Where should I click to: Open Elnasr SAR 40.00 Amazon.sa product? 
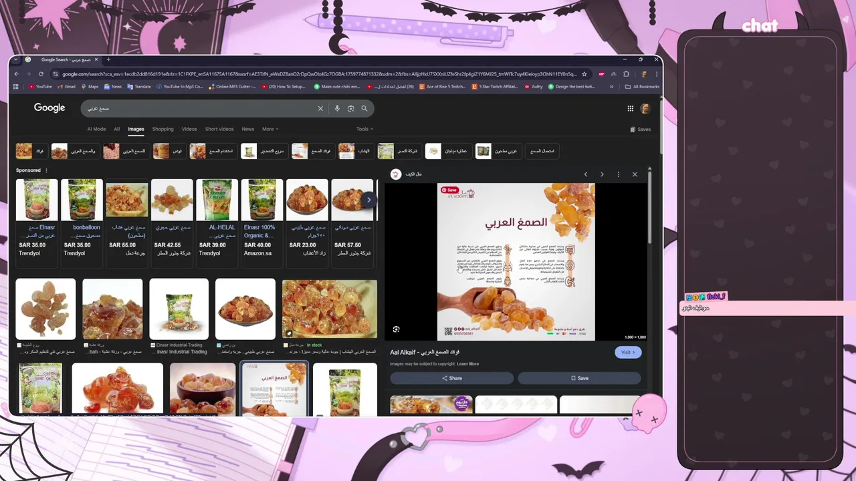[x=261, y=223]
